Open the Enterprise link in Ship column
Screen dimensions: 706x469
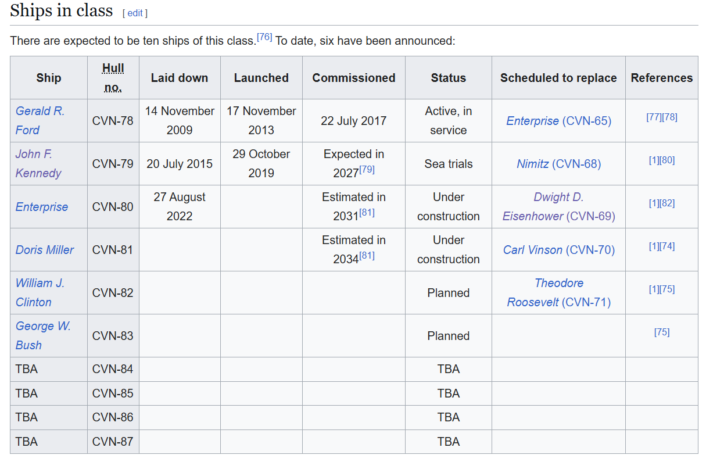click(x=42, y=207)
